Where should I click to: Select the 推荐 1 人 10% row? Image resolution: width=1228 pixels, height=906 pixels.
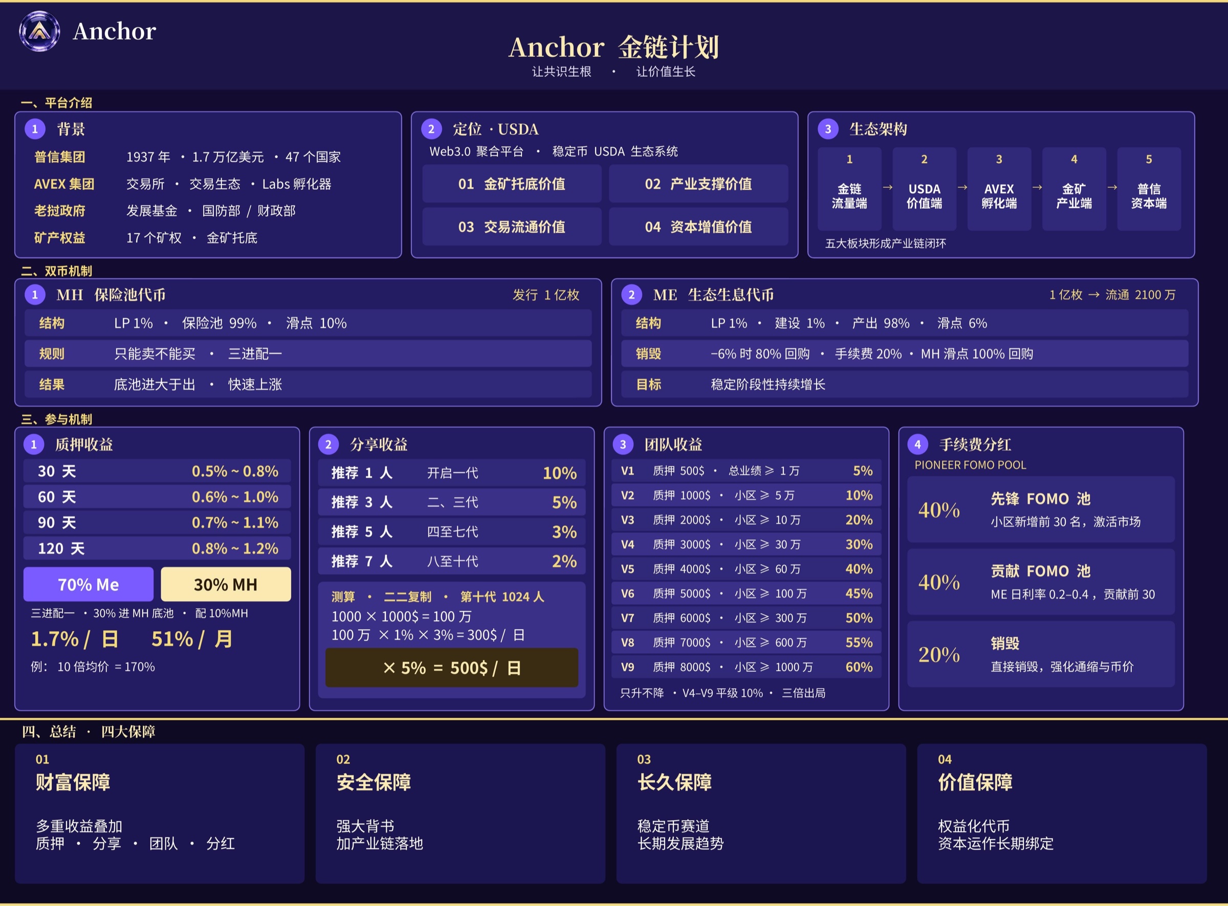coord(452,473)
